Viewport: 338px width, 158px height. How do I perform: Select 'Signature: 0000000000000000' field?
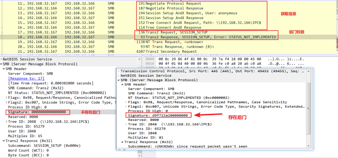click(37, 112)
